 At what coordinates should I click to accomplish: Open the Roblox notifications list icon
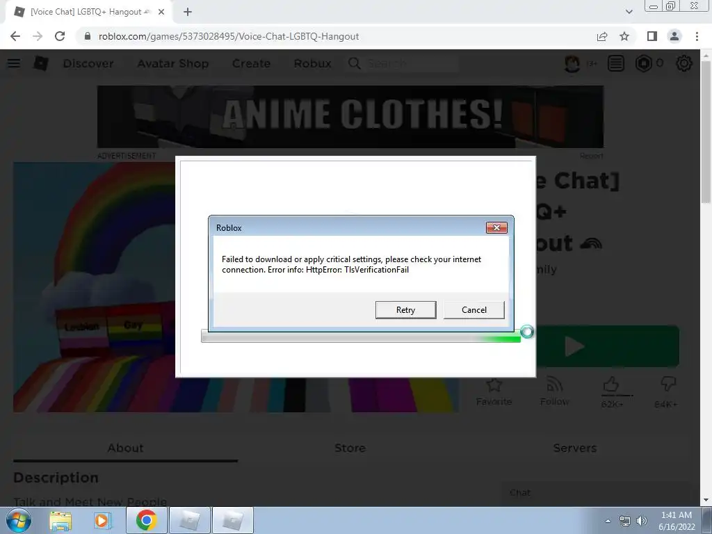(616, 63)
